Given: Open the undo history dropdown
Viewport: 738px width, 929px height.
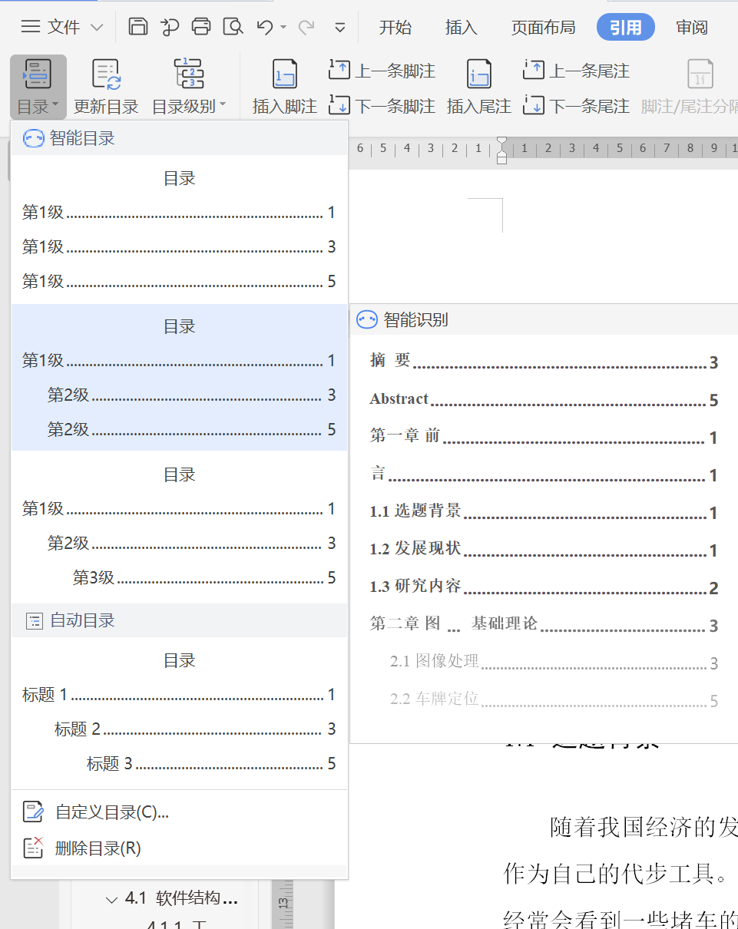Looking at the screenshot, I should [283, 28].
